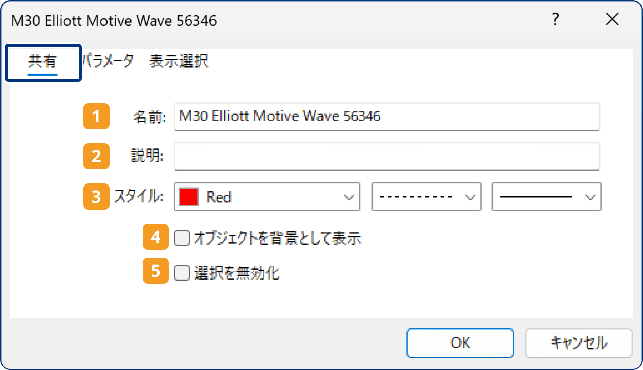The height and width of the screenshot is (370, 643).
Task: Open the Red color dropdown
Action: click(x=267, y=197)
